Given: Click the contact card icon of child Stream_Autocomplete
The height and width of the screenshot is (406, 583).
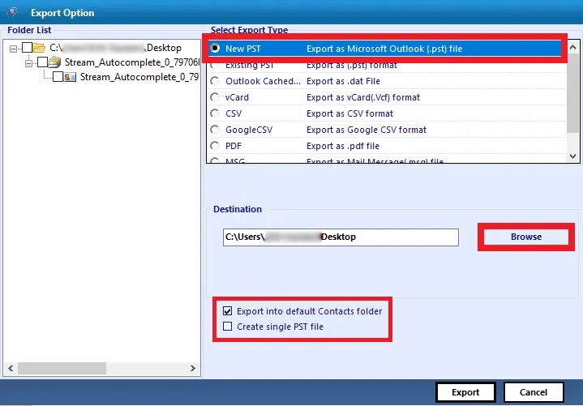Looking at the screenshot, I should pos(70,77).
